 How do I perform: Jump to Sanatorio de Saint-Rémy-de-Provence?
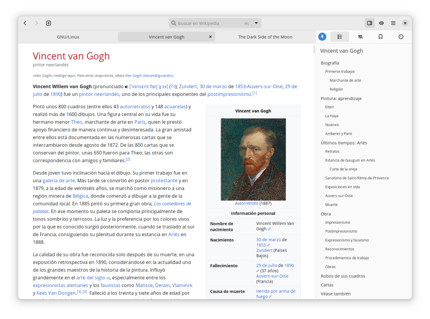pyautogui.click(x=357, y=178)
